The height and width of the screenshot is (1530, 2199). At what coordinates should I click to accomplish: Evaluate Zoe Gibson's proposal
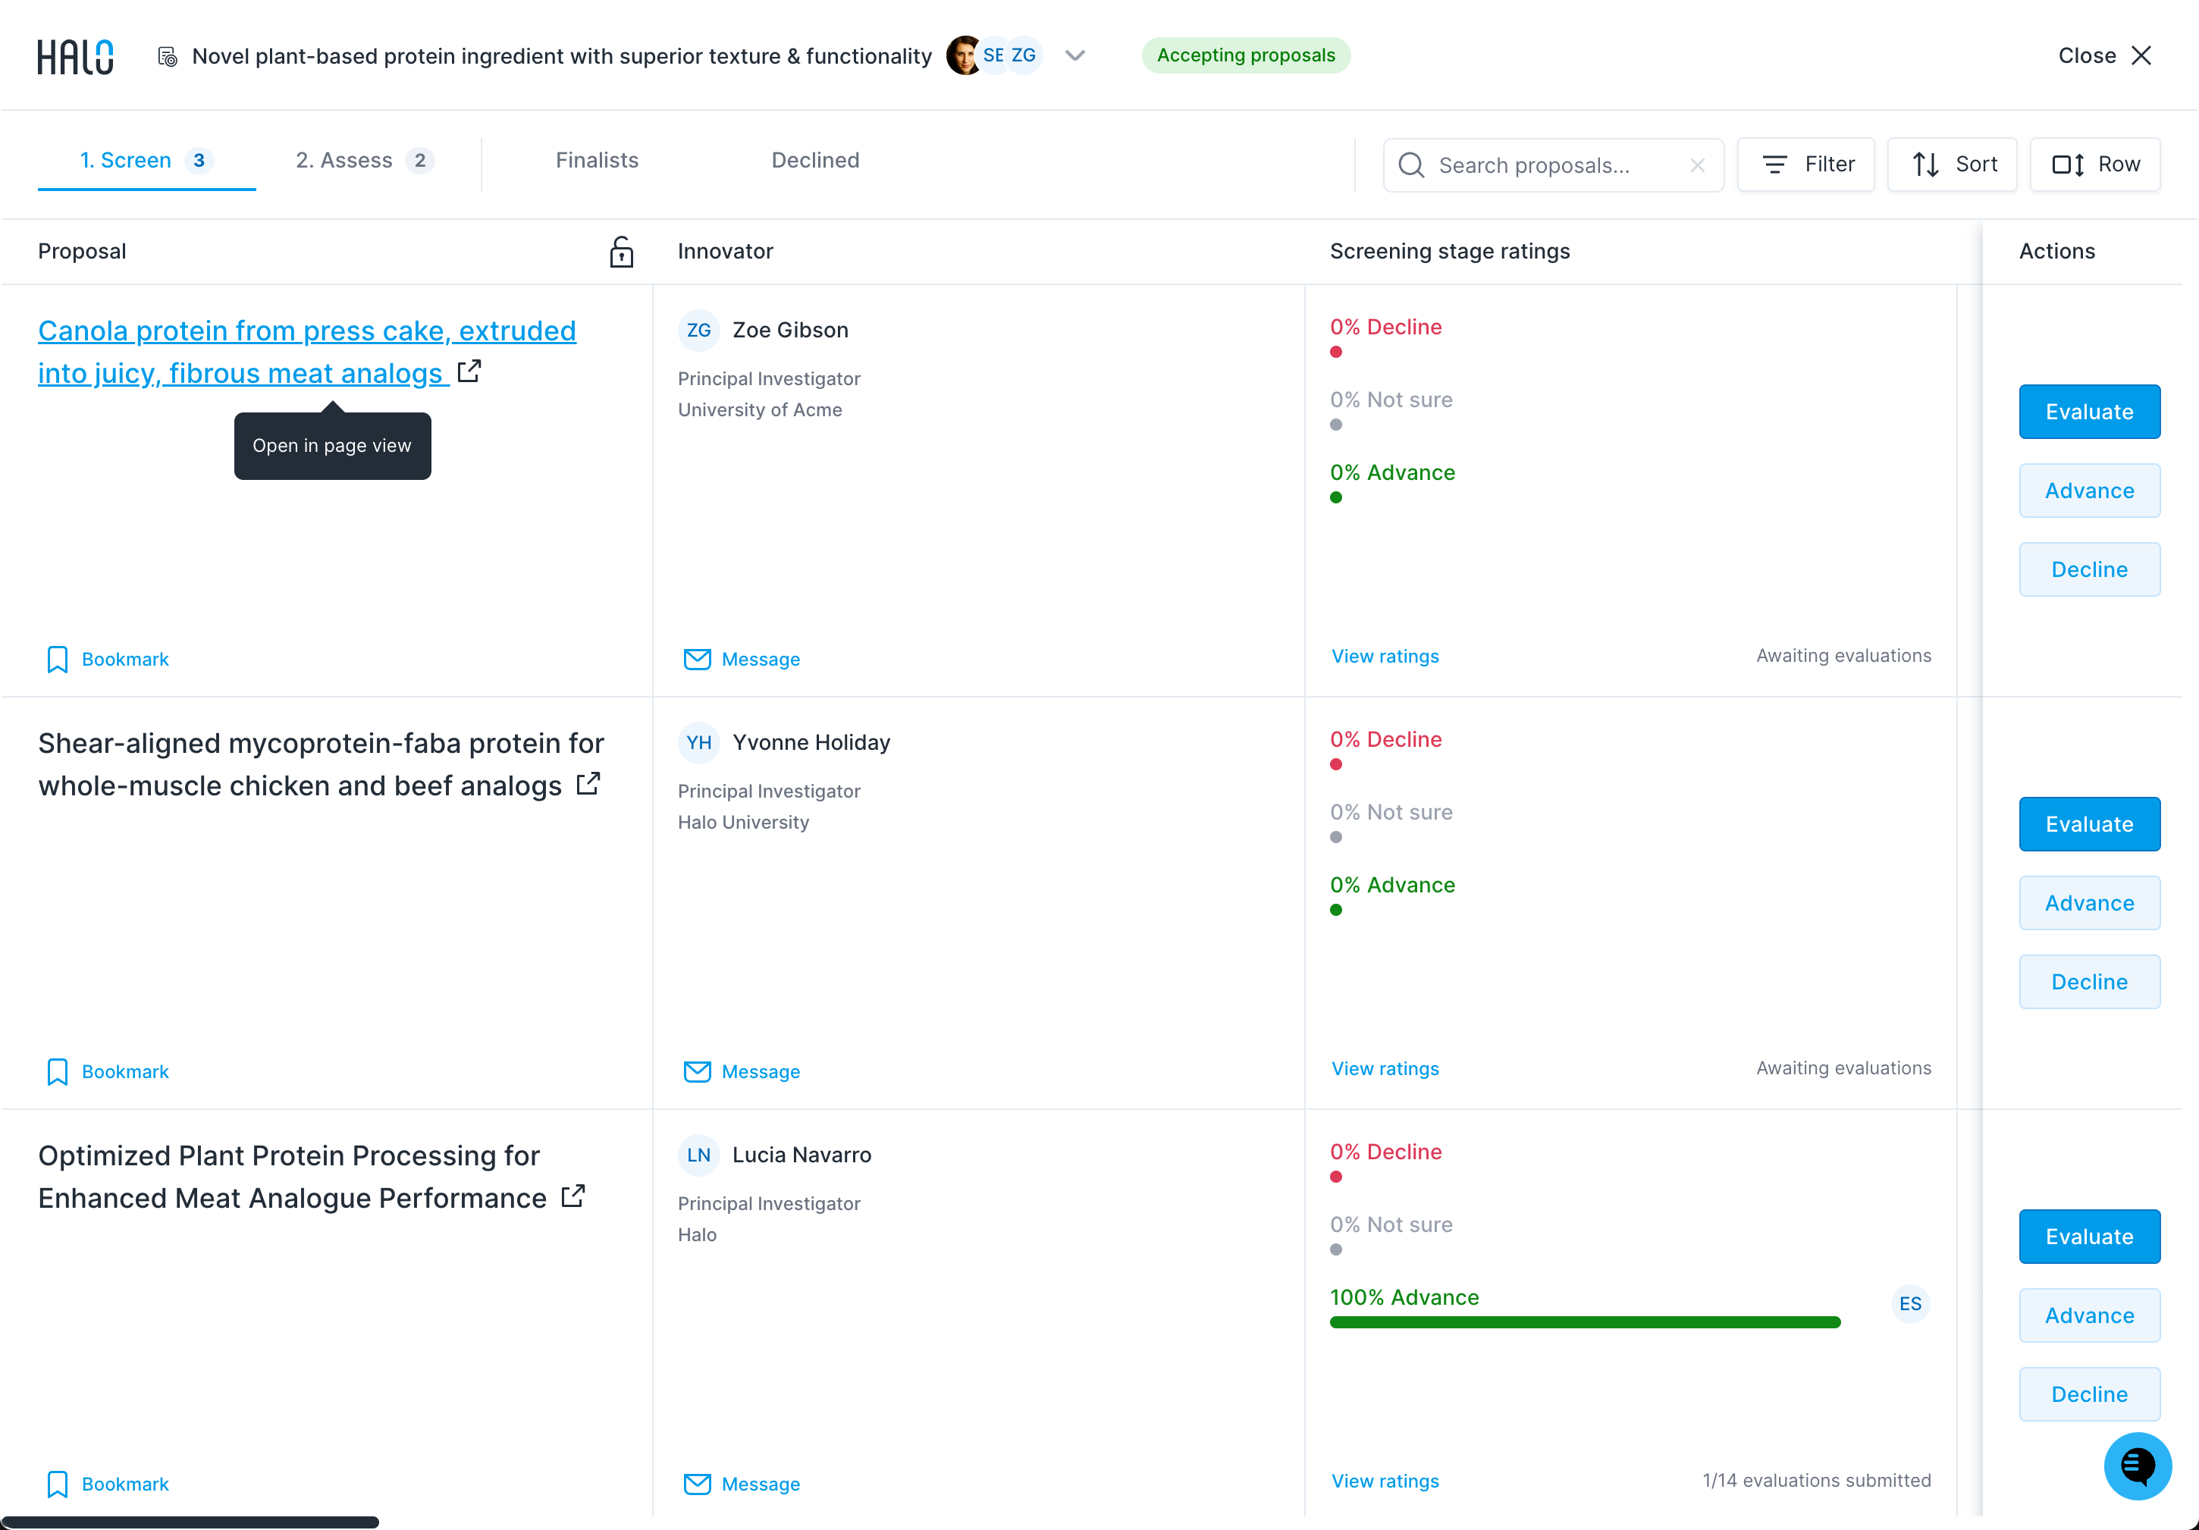click(2089, 412)
